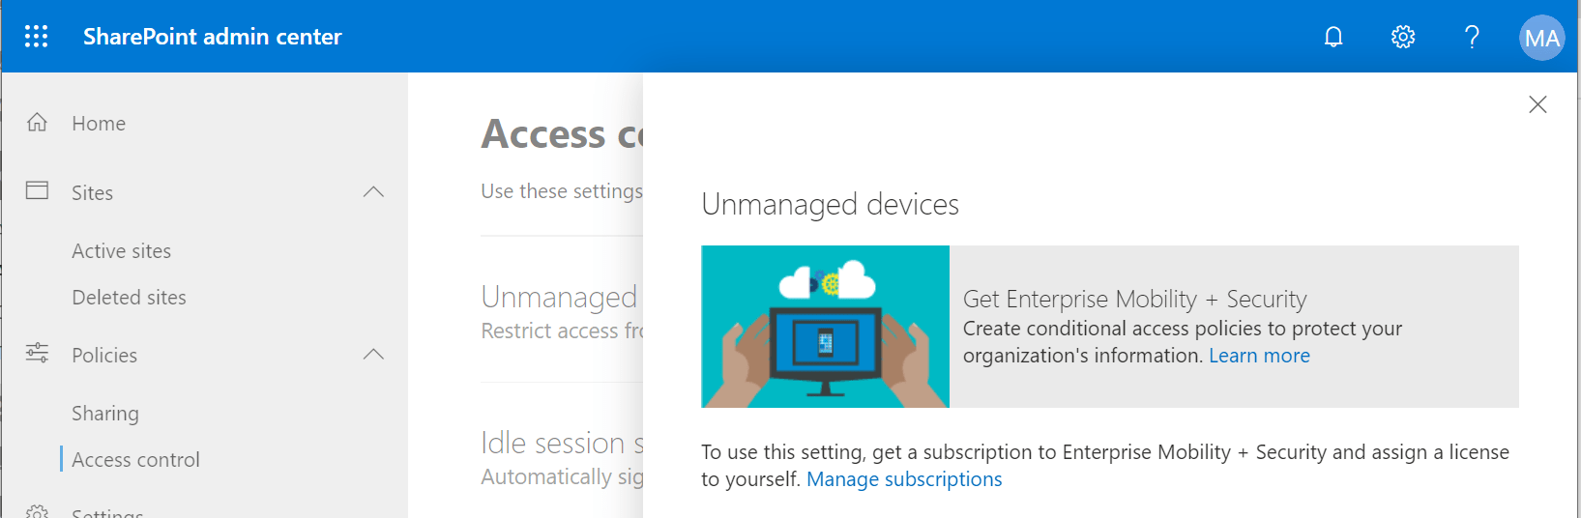Collapse the Sites section chevron
The image size is (1581, 518).
pyautogui.click(x=373, y=192)
